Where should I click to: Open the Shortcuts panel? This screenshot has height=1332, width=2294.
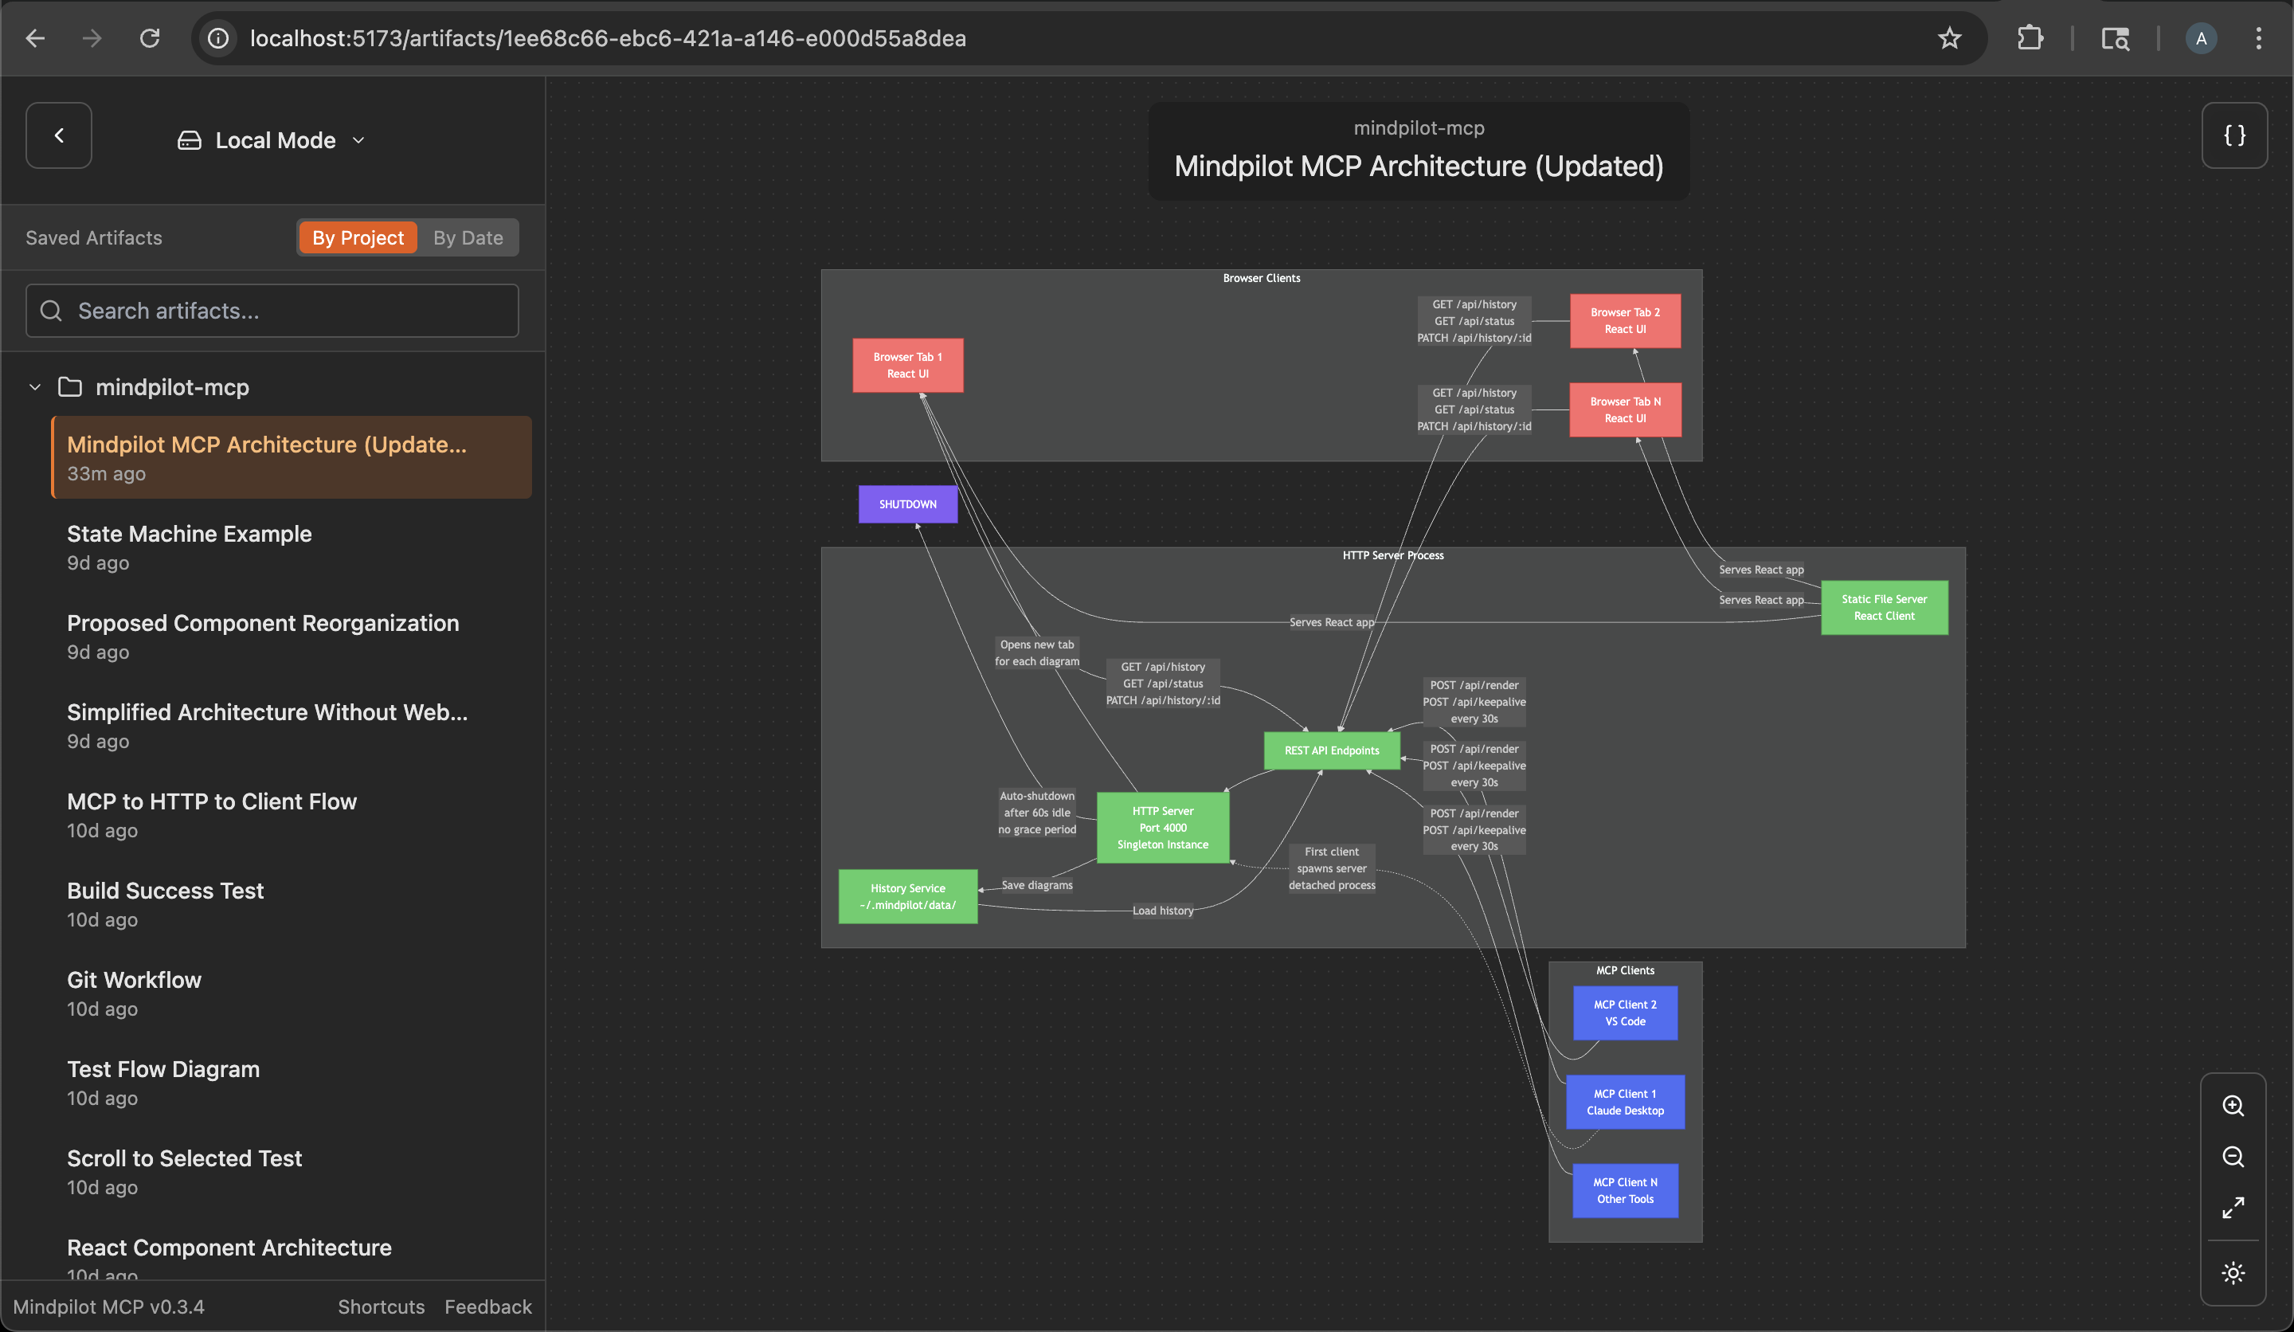click(x=381, y=1307)
